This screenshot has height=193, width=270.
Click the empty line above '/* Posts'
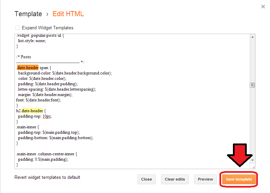132,52
